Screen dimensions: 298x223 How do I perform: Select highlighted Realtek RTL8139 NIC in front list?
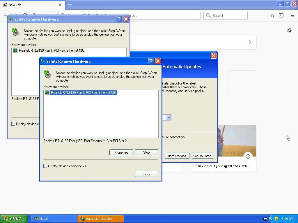click(84, 93)
